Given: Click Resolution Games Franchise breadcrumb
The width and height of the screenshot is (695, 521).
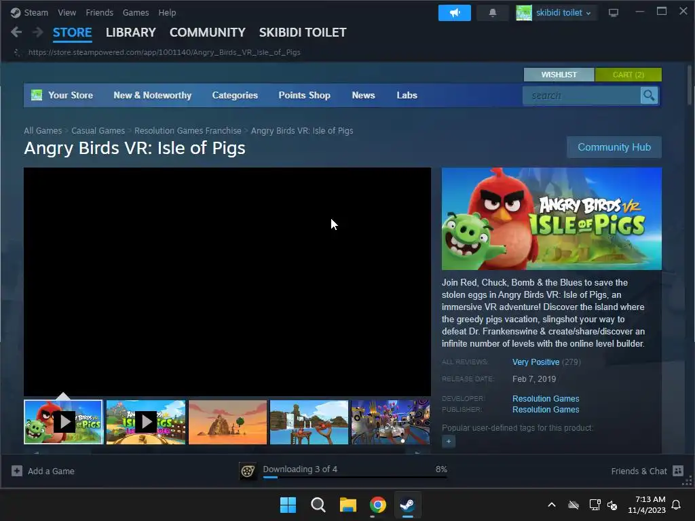Looking at the screenshot, I should coord(188,131).
